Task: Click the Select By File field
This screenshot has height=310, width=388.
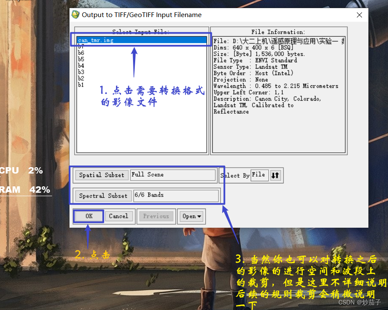Action: [x=259, y=175]
